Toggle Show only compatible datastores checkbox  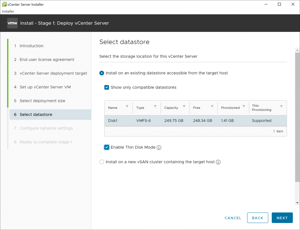tap(107, 87)
